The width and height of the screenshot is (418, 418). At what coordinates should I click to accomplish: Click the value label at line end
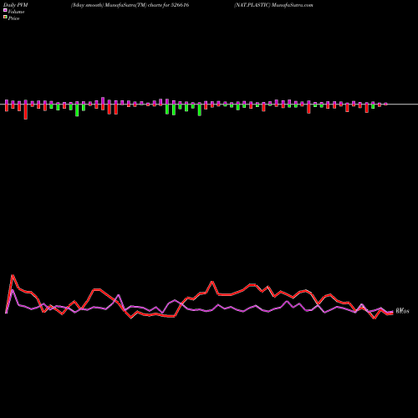402,311
